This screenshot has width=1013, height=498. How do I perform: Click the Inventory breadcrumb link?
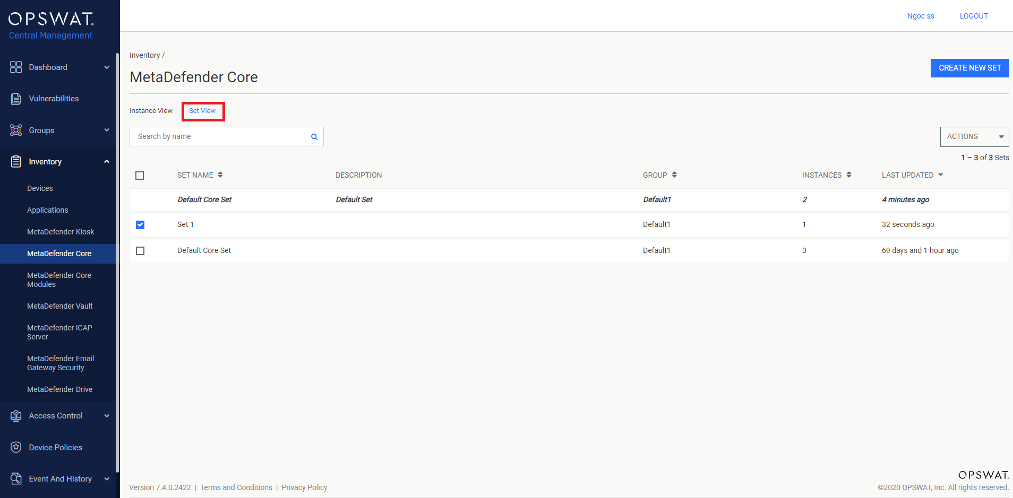[144, 55]
